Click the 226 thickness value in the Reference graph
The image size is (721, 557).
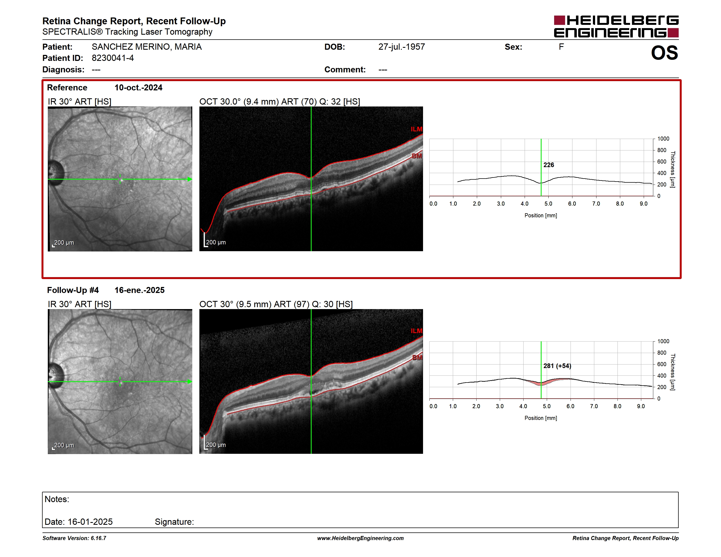pyautogui.click(x=549, y=165)
